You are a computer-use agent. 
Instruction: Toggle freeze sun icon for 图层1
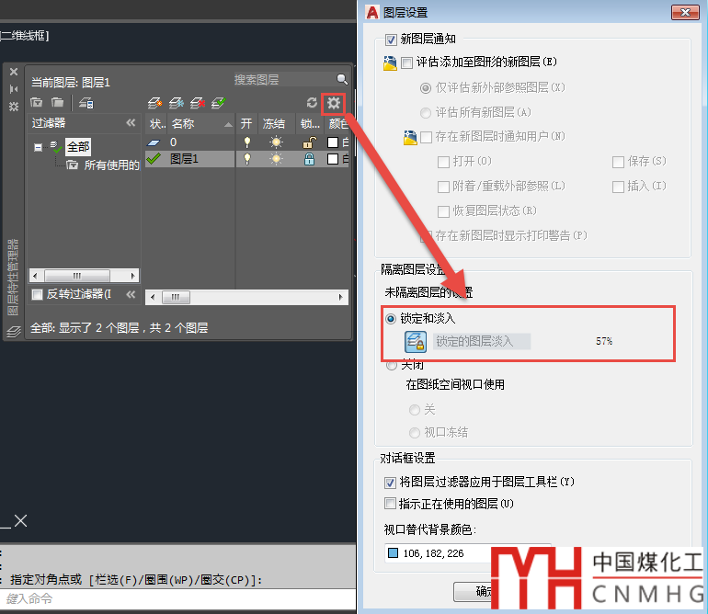pyautogui.click(x=276, y=159)
